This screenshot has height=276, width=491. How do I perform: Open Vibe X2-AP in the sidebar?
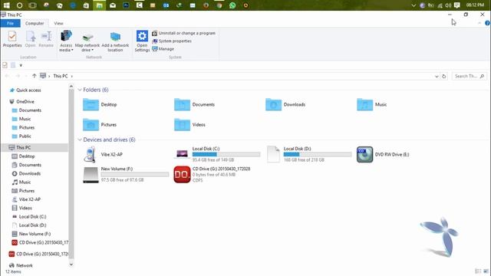pyautogui.click(x=26, y=199)
